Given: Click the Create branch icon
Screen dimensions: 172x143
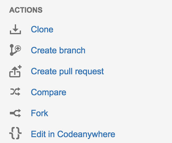Looking at the screenshot, I should pos(15,50).
